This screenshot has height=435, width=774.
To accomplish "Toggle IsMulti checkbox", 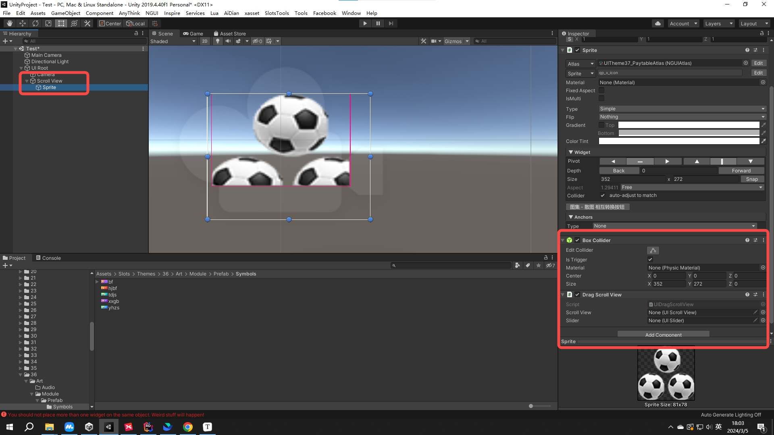I will [601, 98].
